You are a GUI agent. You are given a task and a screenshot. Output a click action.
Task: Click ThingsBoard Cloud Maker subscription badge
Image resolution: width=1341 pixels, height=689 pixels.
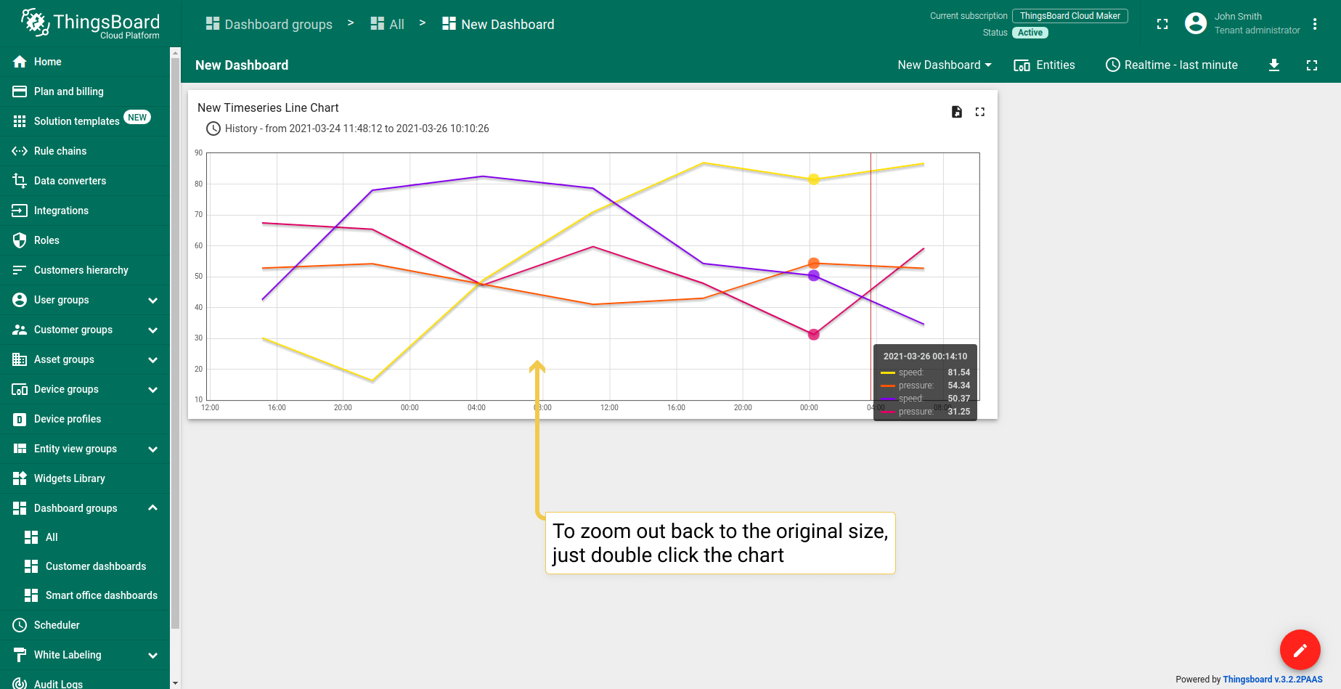(1070, 16)
